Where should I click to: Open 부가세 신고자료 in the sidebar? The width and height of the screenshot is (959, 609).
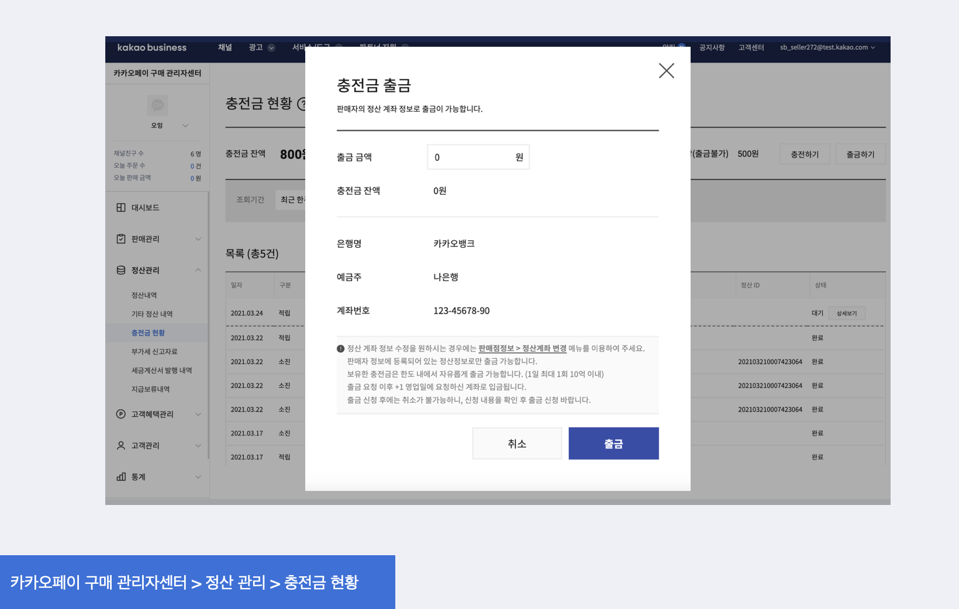coord(154,351)
